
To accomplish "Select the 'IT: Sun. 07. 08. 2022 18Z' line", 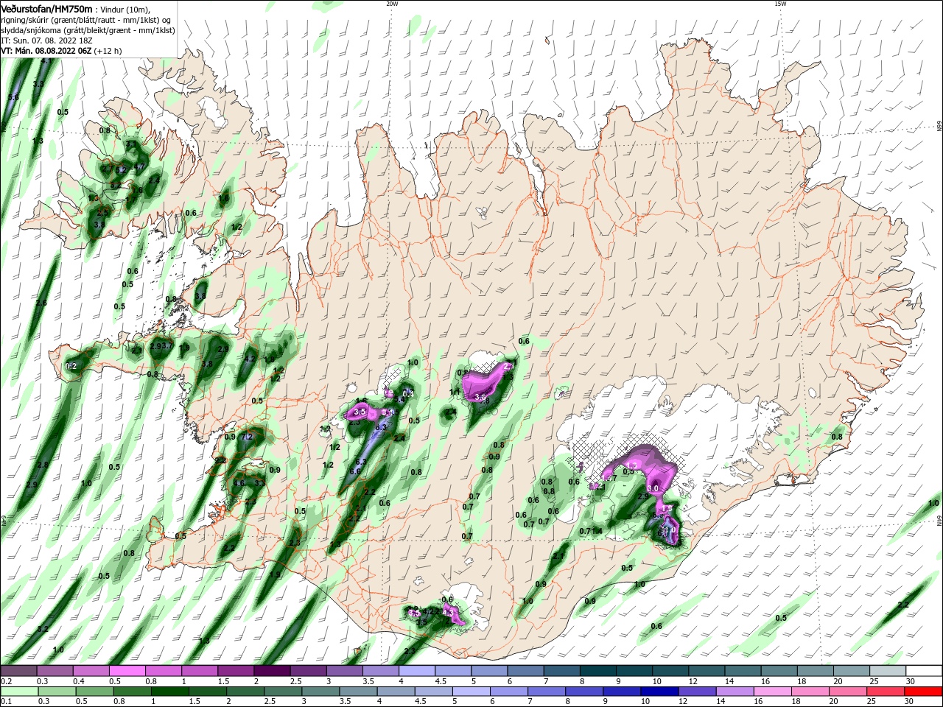I will click(48, 41).
